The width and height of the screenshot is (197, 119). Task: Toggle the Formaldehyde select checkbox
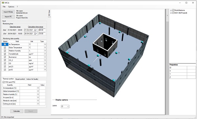[x=5, y=54]
